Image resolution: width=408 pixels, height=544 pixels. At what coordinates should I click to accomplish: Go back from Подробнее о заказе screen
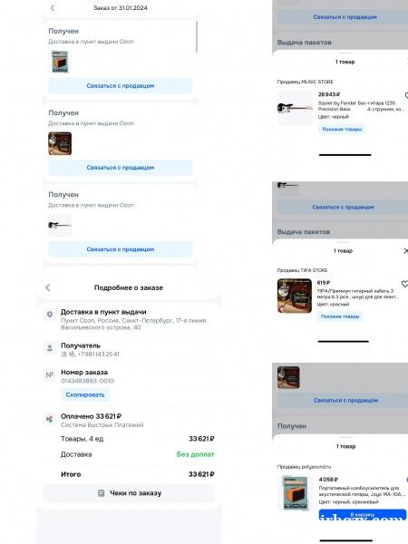[x=48, y=287]
